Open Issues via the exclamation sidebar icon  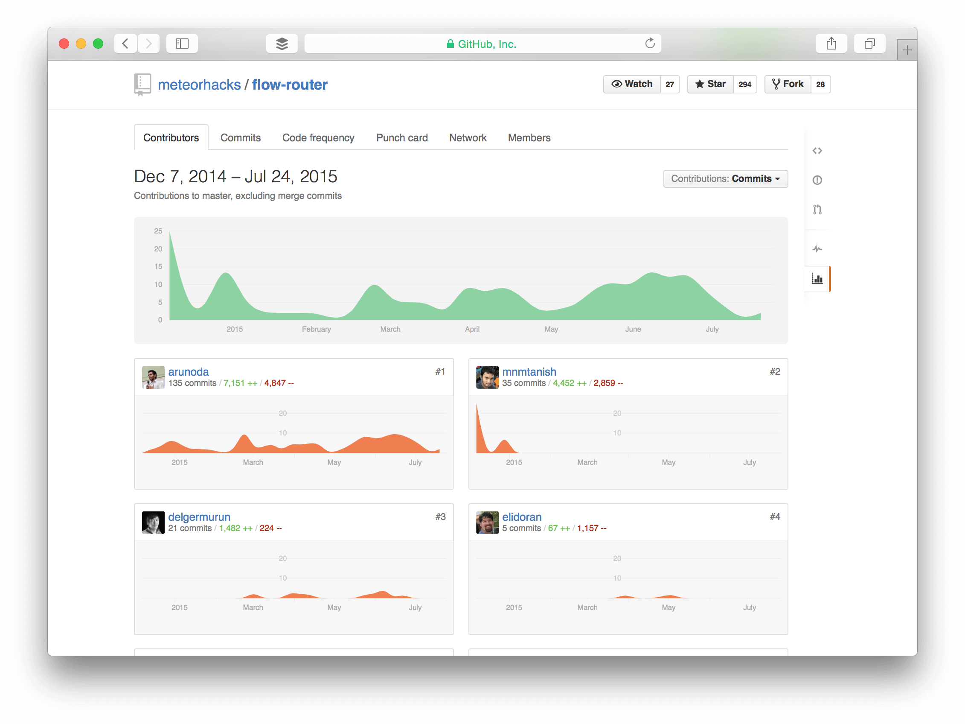817,179
